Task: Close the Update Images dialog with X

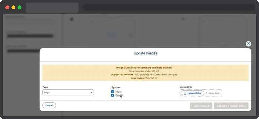Action: tap(248, 44)
